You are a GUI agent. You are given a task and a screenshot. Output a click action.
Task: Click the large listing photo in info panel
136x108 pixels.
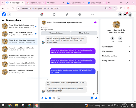click(116, 25)
